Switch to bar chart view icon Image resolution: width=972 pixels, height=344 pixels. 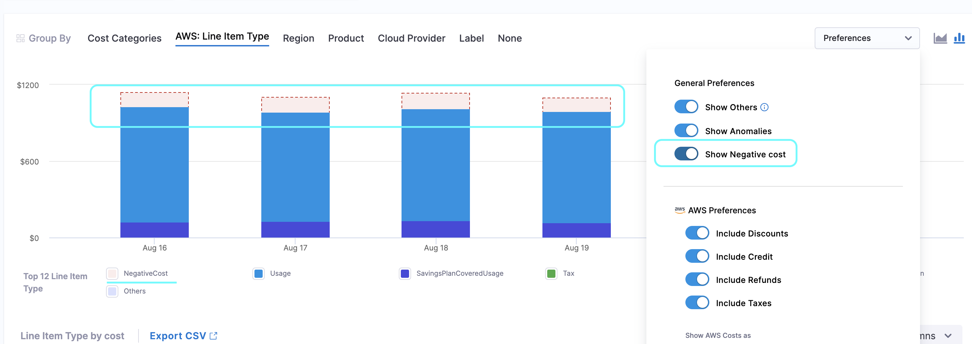[x=959, y=38]
